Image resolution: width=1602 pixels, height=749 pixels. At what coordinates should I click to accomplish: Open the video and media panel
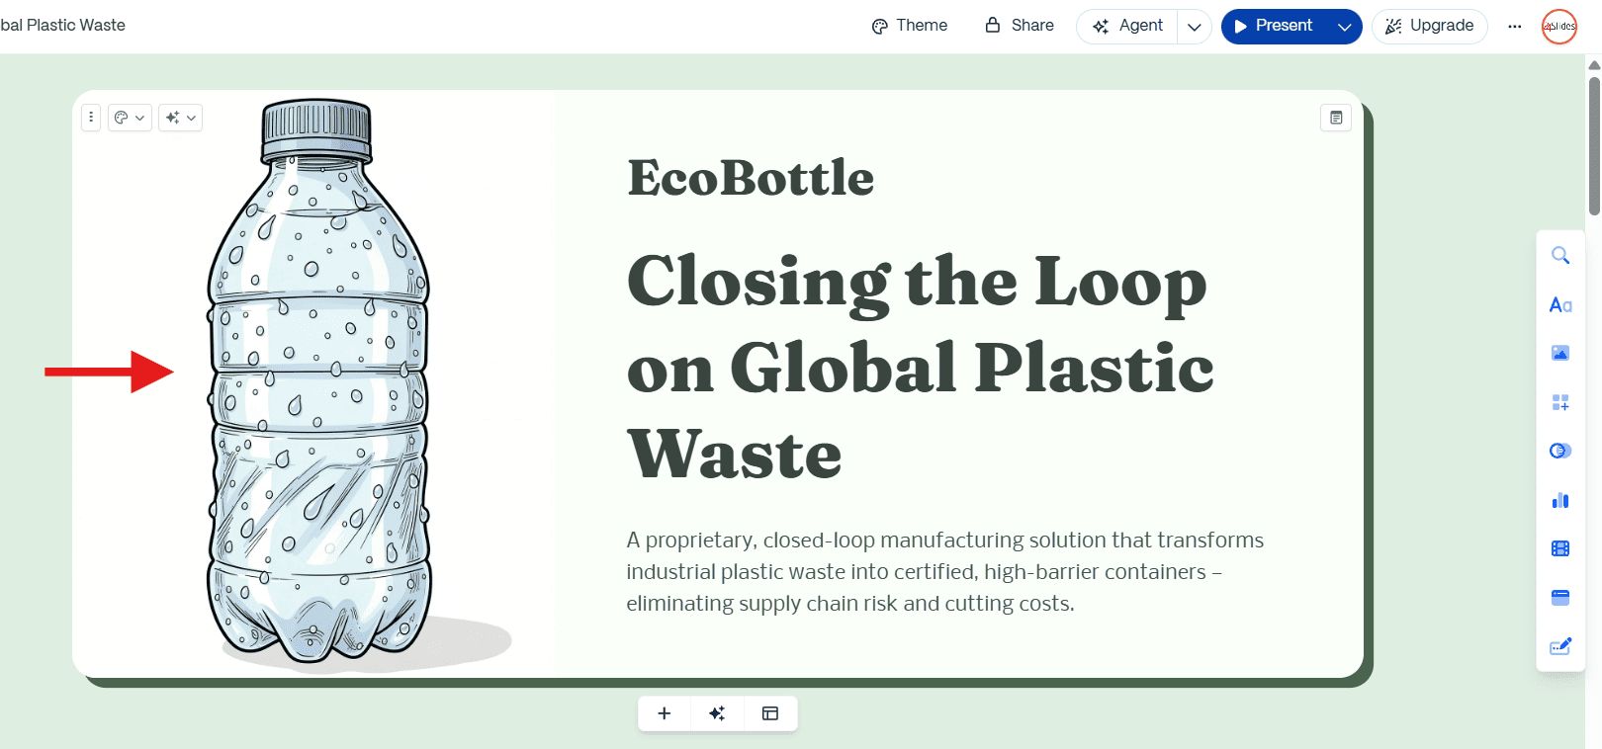[1560, 548]
